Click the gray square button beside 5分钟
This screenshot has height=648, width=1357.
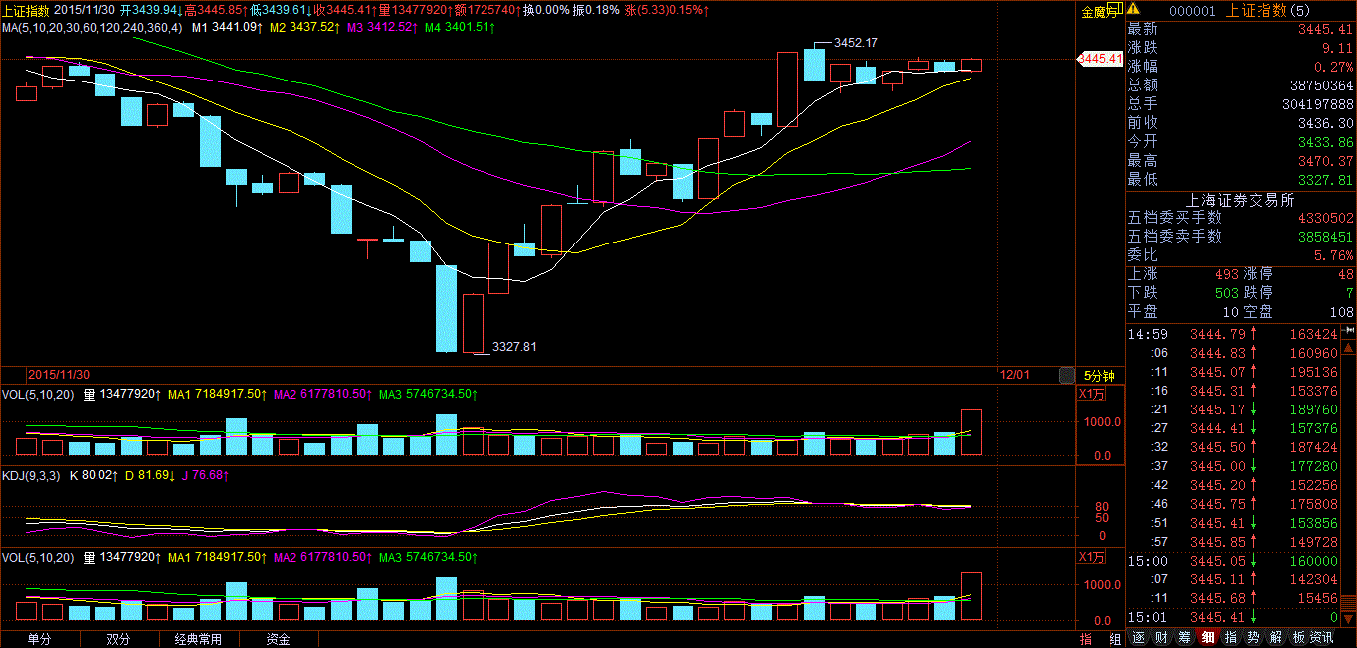click(x=1066, y=375)
